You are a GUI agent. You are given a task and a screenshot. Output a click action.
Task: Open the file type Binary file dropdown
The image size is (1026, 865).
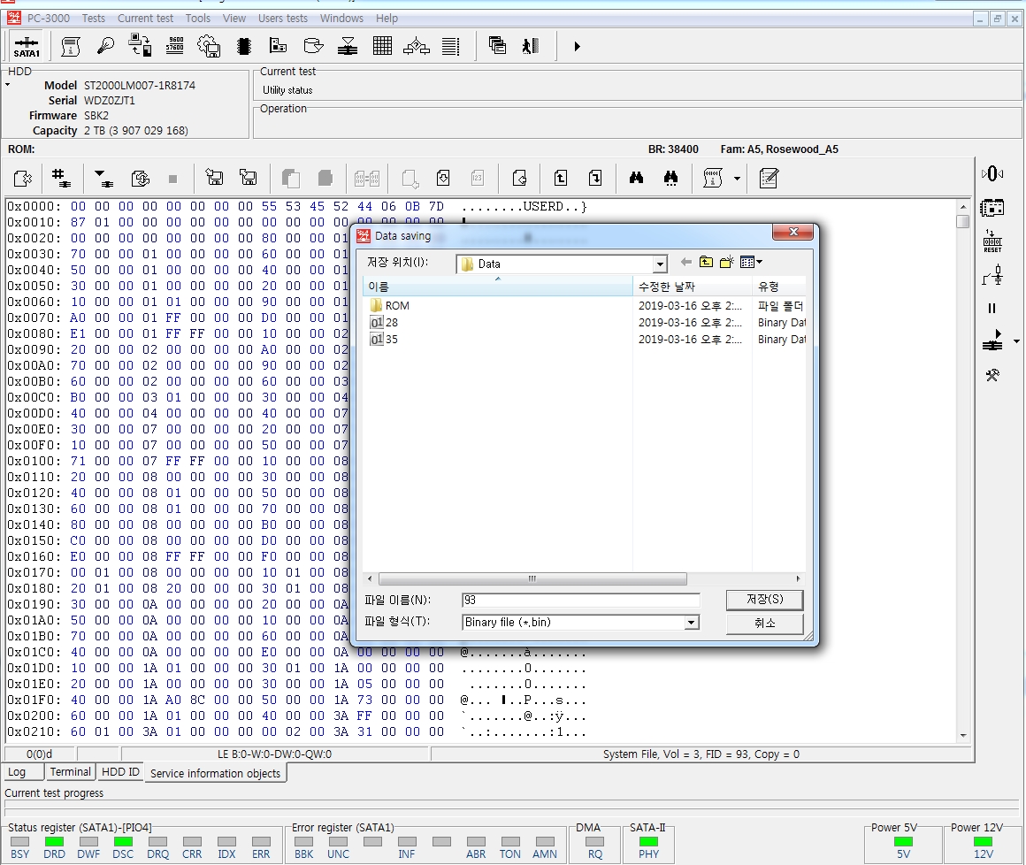(x=691, y=623)
